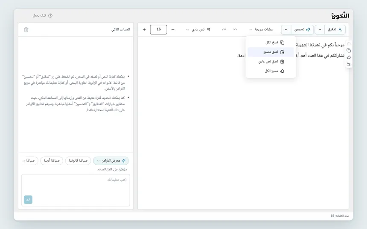
Task: Click the المساعد الذكي panel title
Action: [x=120, y=29]
